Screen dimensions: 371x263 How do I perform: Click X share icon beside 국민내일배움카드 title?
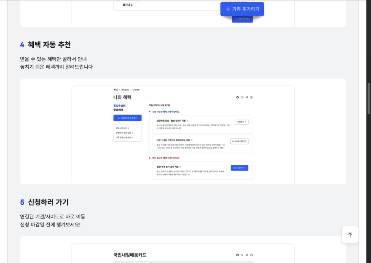point(242,255)
